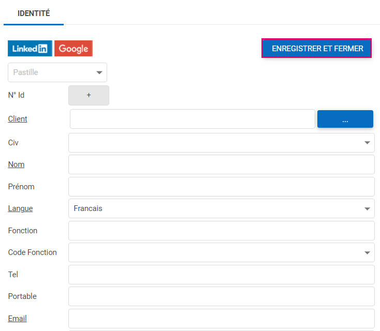Screen dimensions: 380x331
Task: Click the underlined Email label
Action: (x=17, y=319)
